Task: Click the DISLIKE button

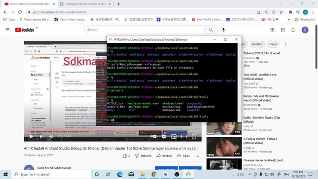Action: (144, 156)
